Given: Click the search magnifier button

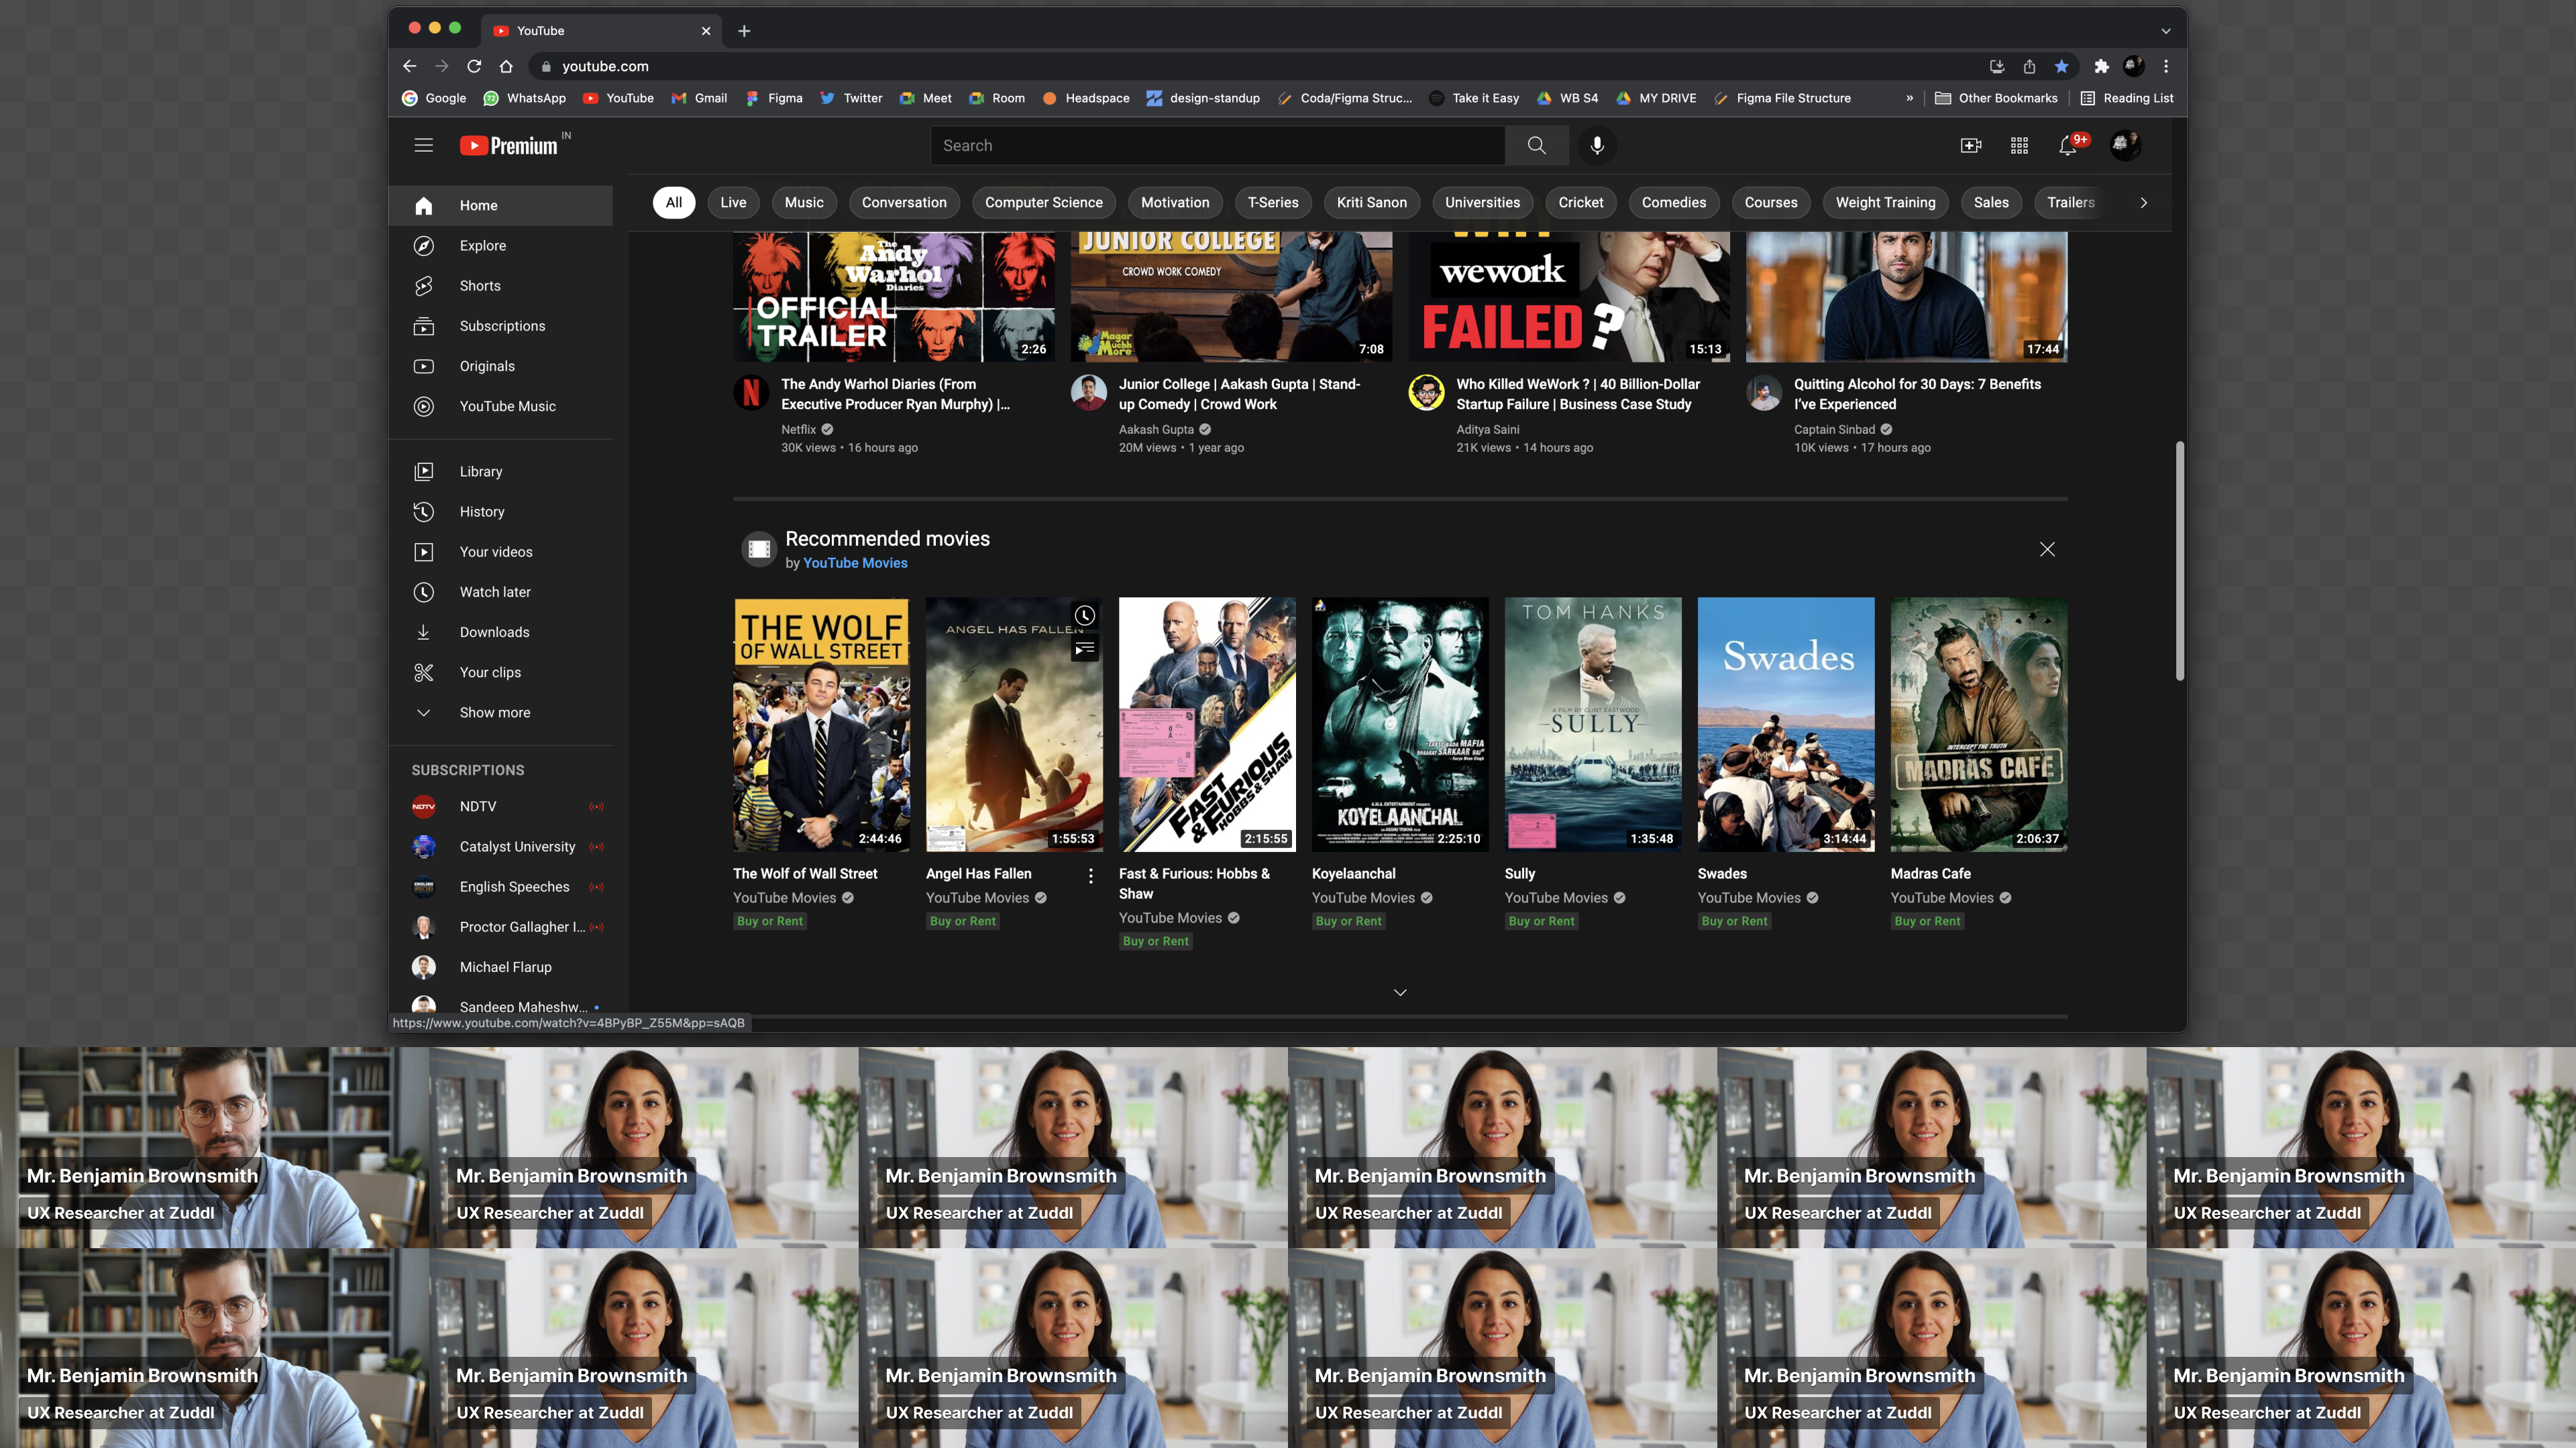Looking at the screenshot, I should coord(1536,145).
